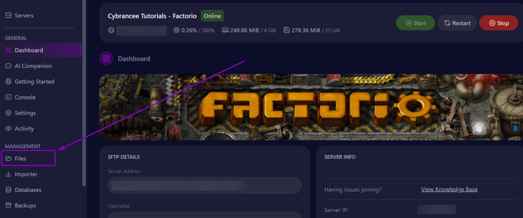The height and width of the screenshot is (218, 523).
Task: Click the Settings gear icon
Action: pos(9,113)
